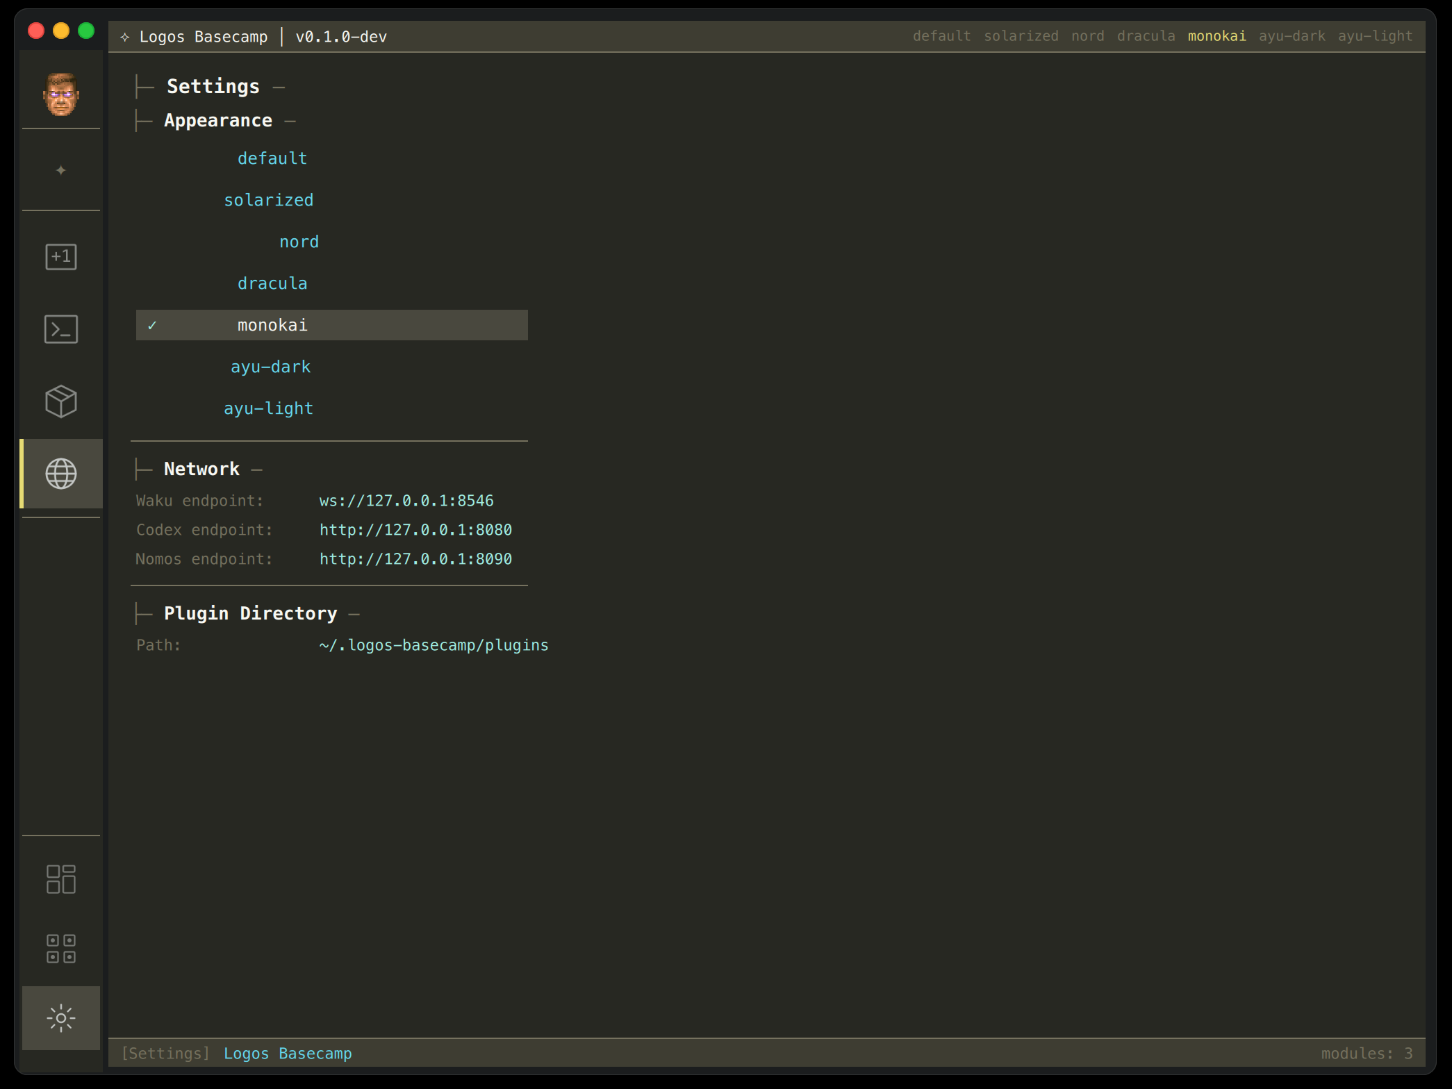This screenshot has height=1089, width=1452.
Task: Switch to dracula in top theme bar
Action: point(1146,36)
